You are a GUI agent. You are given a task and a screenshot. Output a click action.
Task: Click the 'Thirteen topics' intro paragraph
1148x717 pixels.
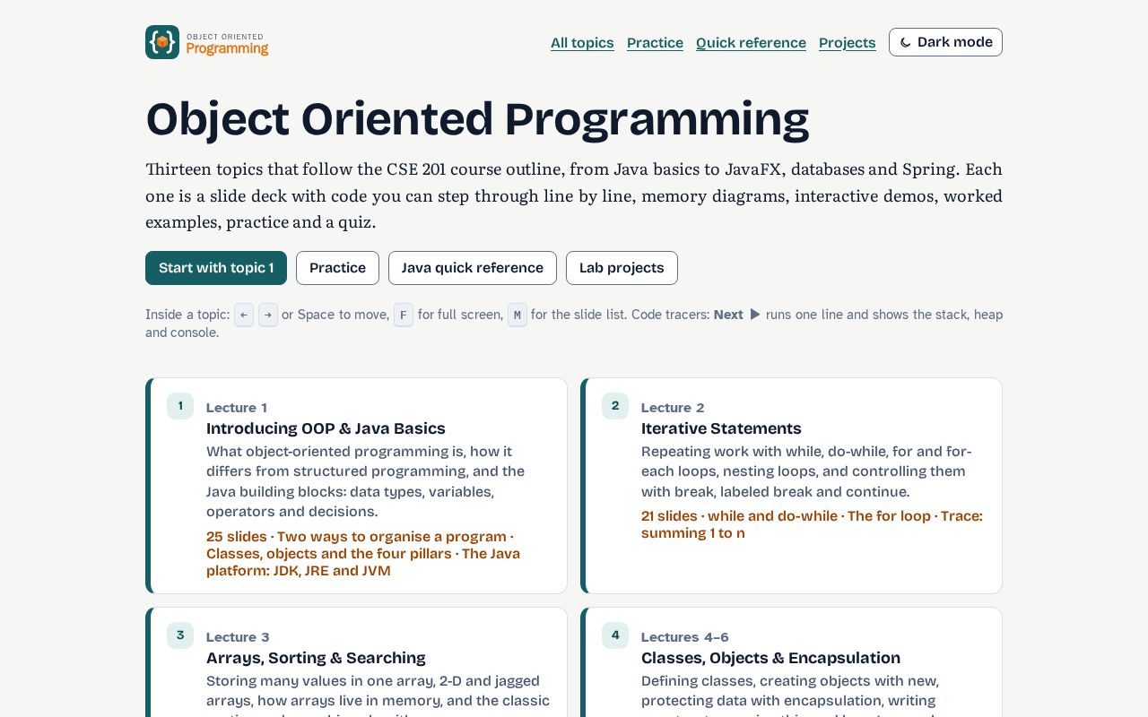(574, 195)
